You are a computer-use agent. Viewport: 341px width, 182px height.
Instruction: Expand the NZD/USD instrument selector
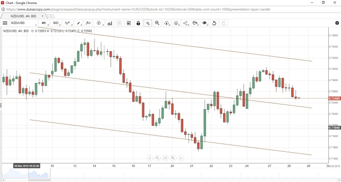[x=23, y=23]
